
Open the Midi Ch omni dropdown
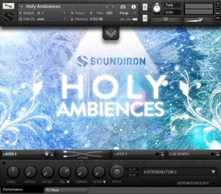[x=43, y=19]
